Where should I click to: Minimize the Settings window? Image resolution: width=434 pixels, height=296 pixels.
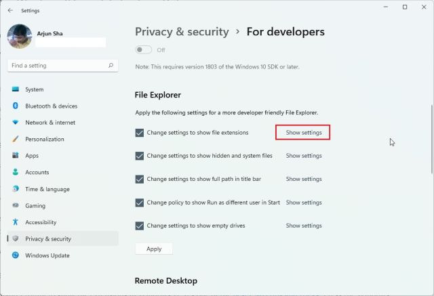click(x=386, y=7)
